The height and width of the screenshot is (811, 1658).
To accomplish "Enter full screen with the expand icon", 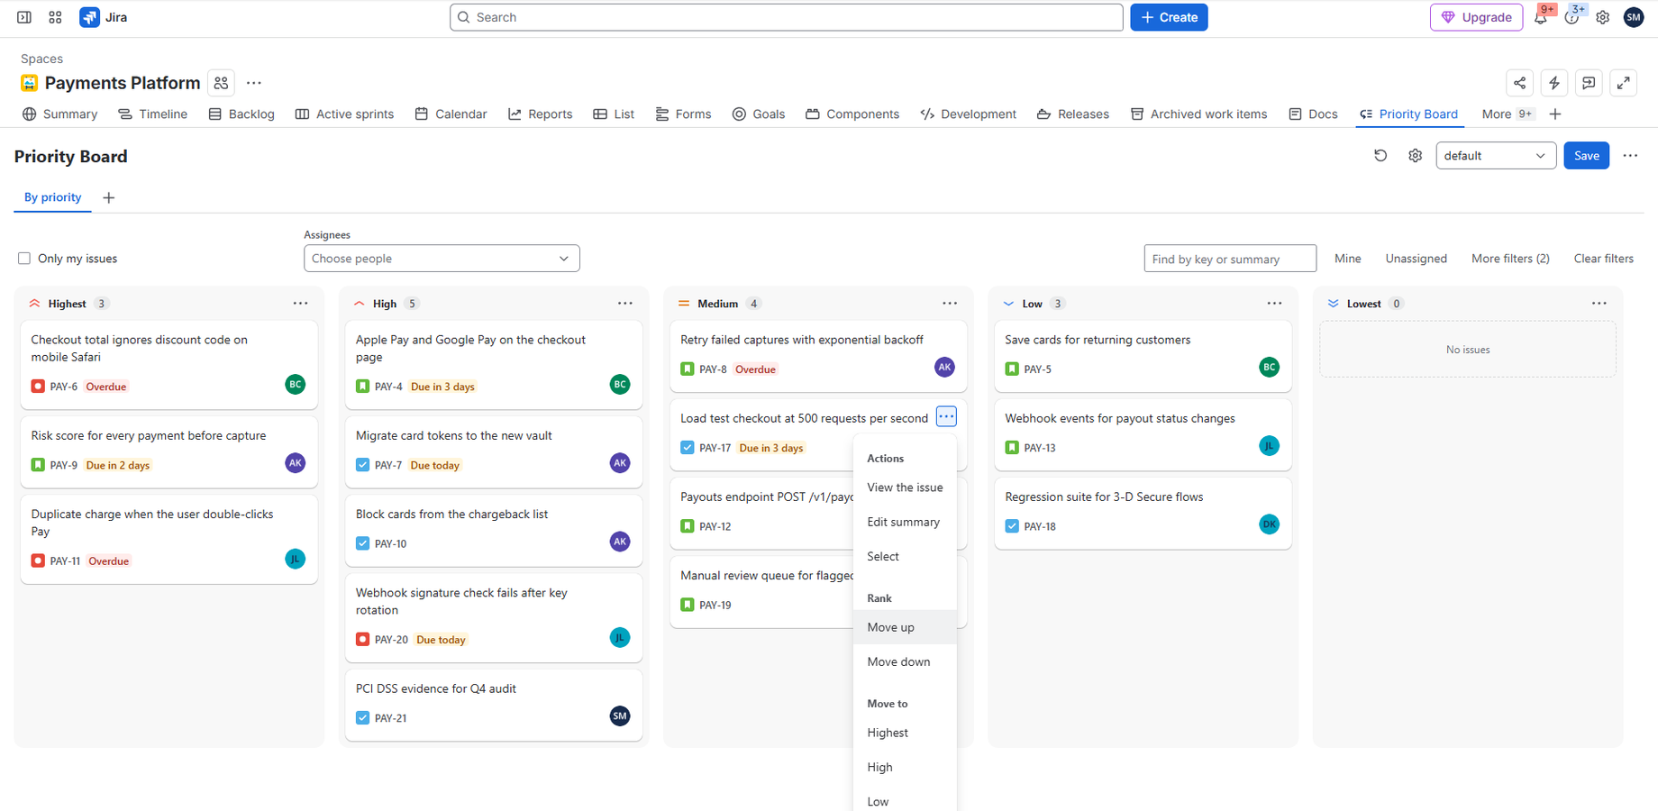I will click(x=1623, y=83).
